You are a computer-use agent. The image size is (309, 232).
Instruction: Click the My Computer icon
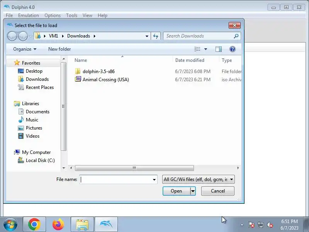click(17, 152)
